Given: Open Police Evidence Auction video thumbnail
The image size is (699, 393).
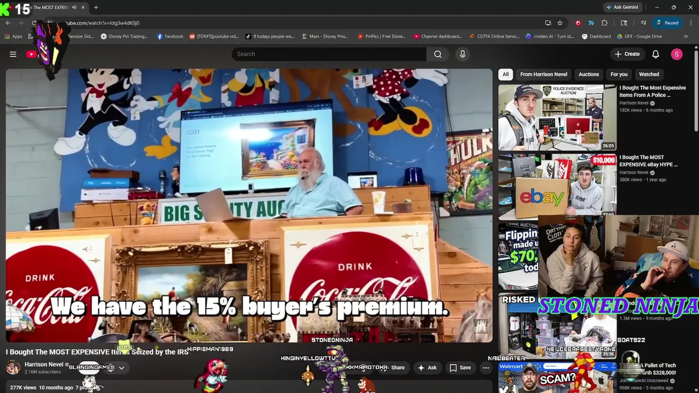Looking at the screenshot, I should click(557, 117).
